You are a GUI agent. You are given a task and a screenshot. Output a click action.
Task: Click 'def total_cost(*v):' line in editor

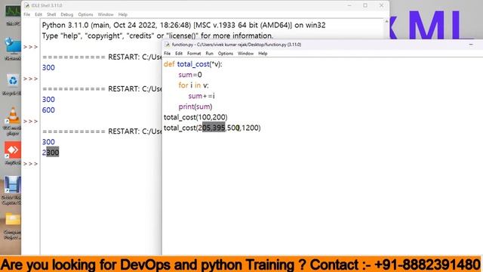click(193, 64)
